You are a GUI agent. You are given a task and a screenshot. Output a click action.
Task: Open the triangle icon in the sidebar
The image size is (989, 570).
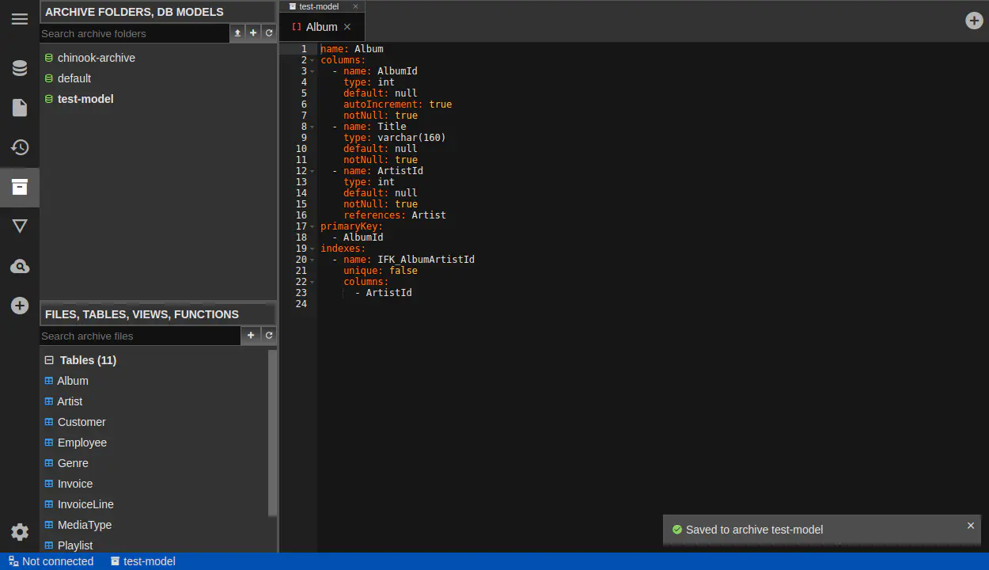pos(20,226)
